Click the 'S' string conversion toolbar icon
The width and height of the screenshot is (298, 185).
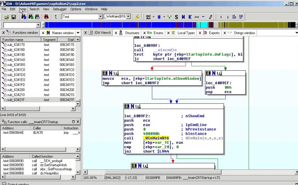177,17
